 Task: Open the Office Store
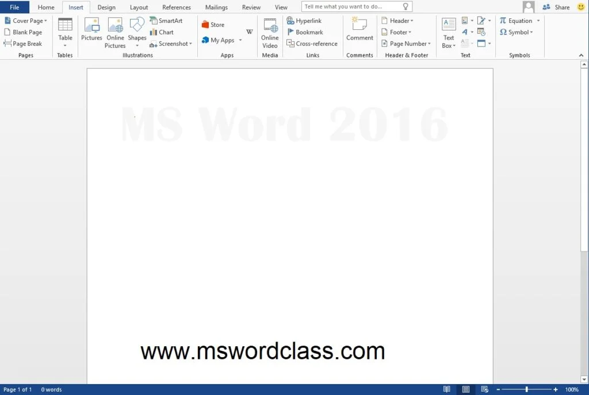pos(213,25)
